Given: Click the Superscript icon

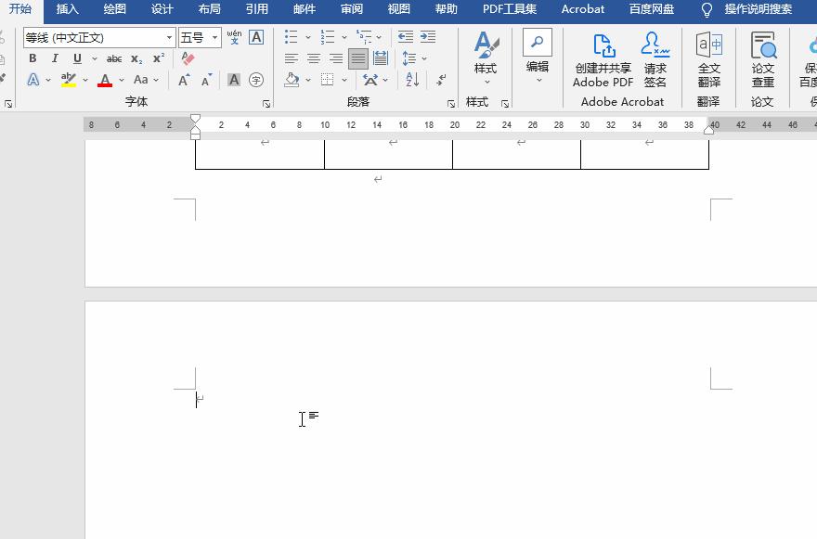Looking at the screenshot, I should click(x=159, y=58).
